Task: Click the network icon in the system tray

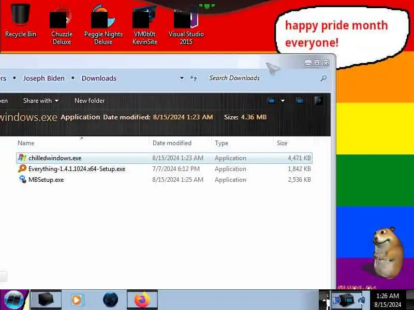Action: point(362,300)
